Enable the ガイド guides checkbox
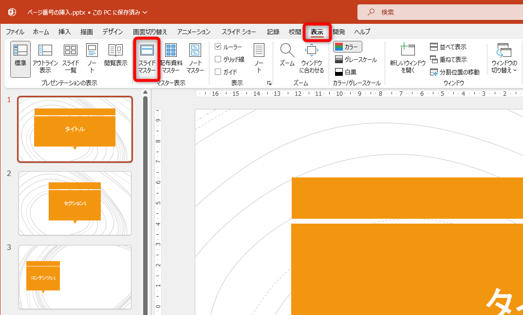Image resolution: width=523 pixels, height=315 pixels. (218, 71)
